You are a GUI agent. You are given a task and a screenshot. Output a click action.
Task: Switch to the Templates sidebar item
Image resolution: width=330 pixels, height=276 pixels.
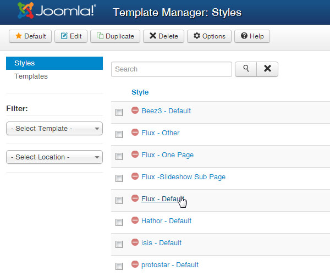pyautogui.click(x=31, y=76)
